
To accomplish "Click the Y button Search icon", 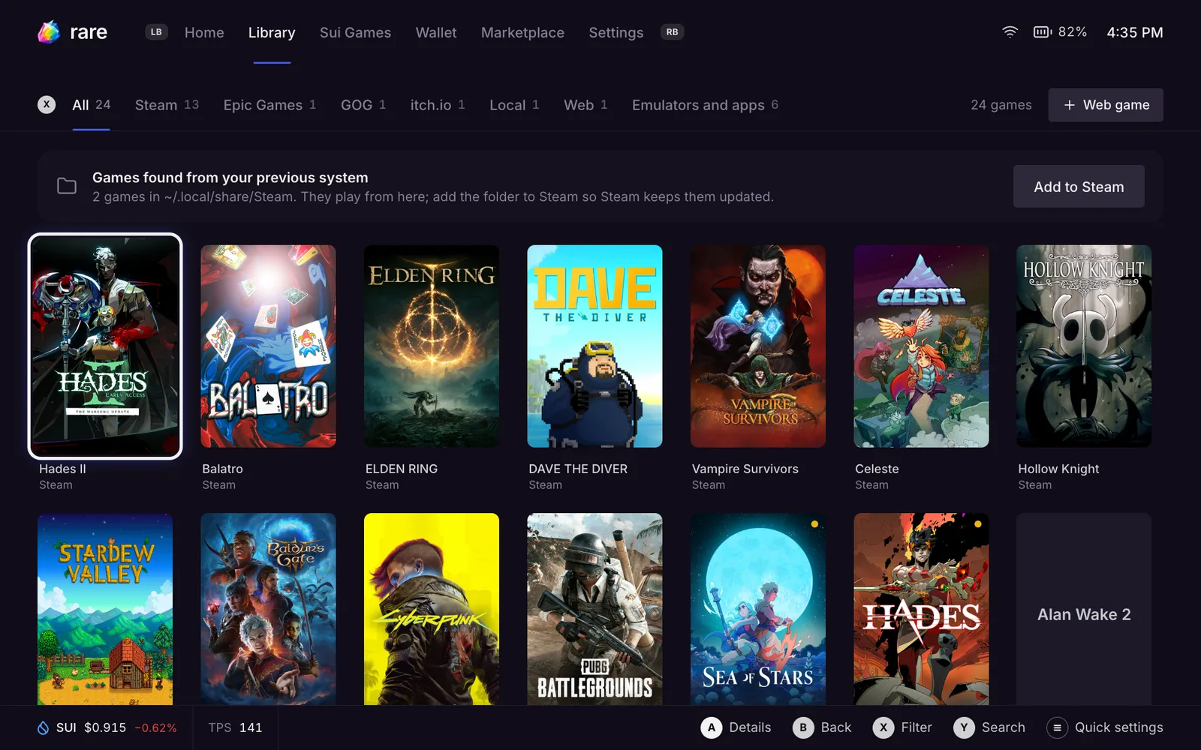I will click(x=964, y=727).
